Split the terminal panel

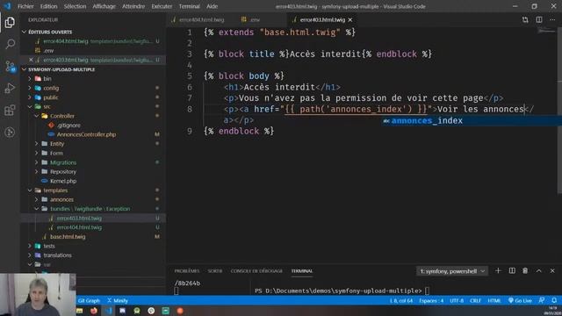point(512,271)
